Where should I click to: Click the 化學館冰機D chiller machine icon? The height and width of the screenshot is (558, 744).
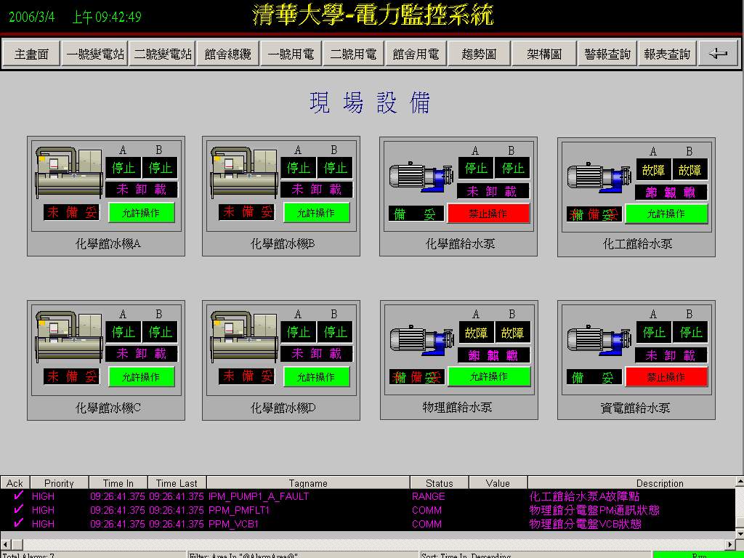click(x=244, y=336)
